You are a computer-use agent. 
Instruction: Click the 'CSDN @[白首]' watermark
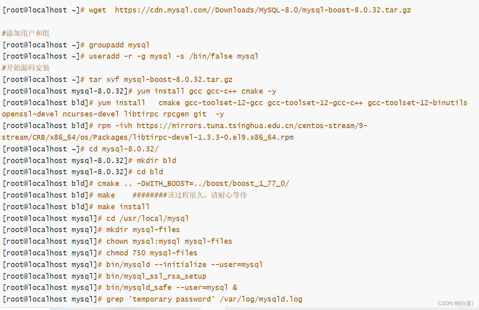pos(455,303)
